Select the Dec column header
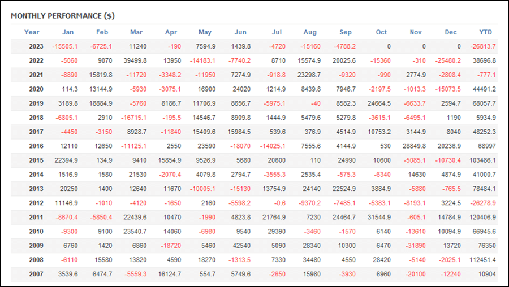This screenshot has height=287, width=509. click(x=451, y=32)
